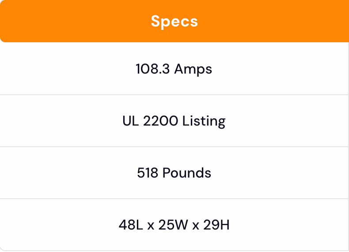Click the divider above the dimensions row
Screen dimensions: 349x252
point(174,199)
